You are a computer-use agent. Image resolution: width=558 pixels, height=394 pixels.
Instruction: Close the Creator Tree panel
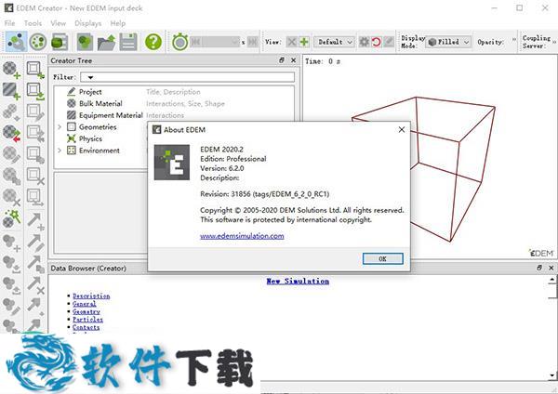click(x=293, y=60)
